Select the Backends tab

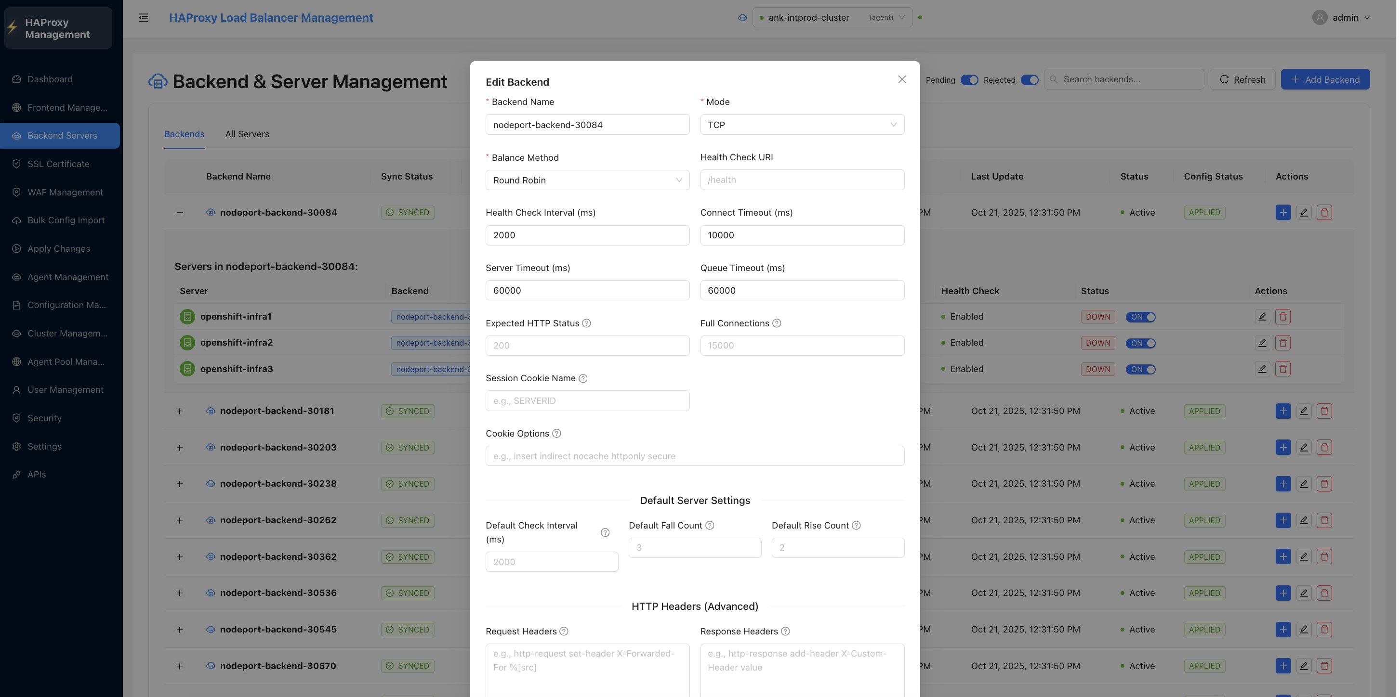point(184,134)
